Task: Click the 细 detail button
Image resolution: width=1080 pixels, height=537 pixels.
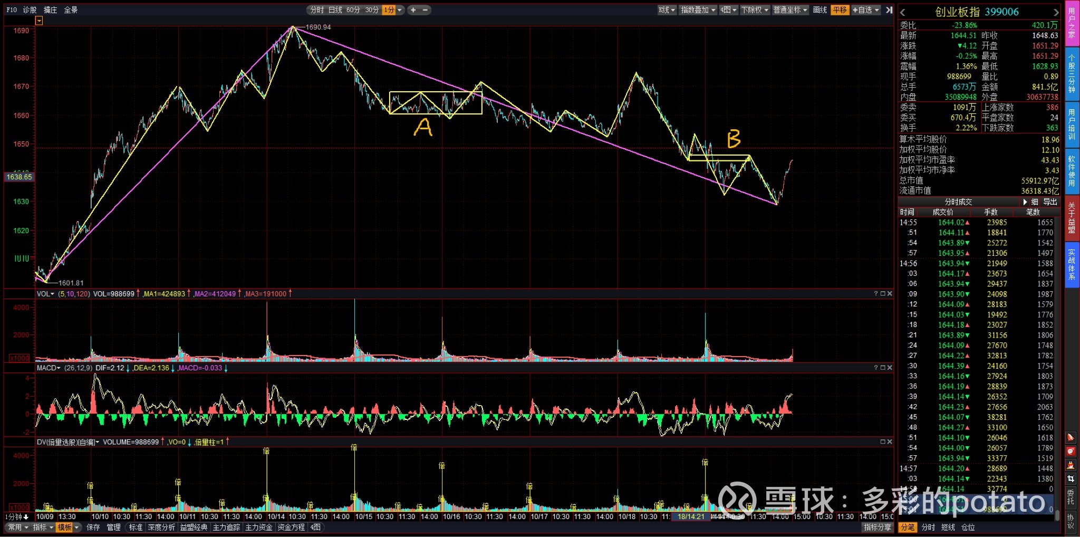Action: (1035, 202)
